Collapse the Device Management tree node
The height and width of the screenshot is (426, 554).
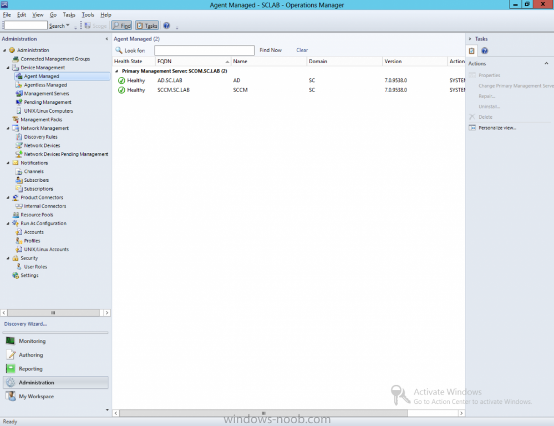8,68
